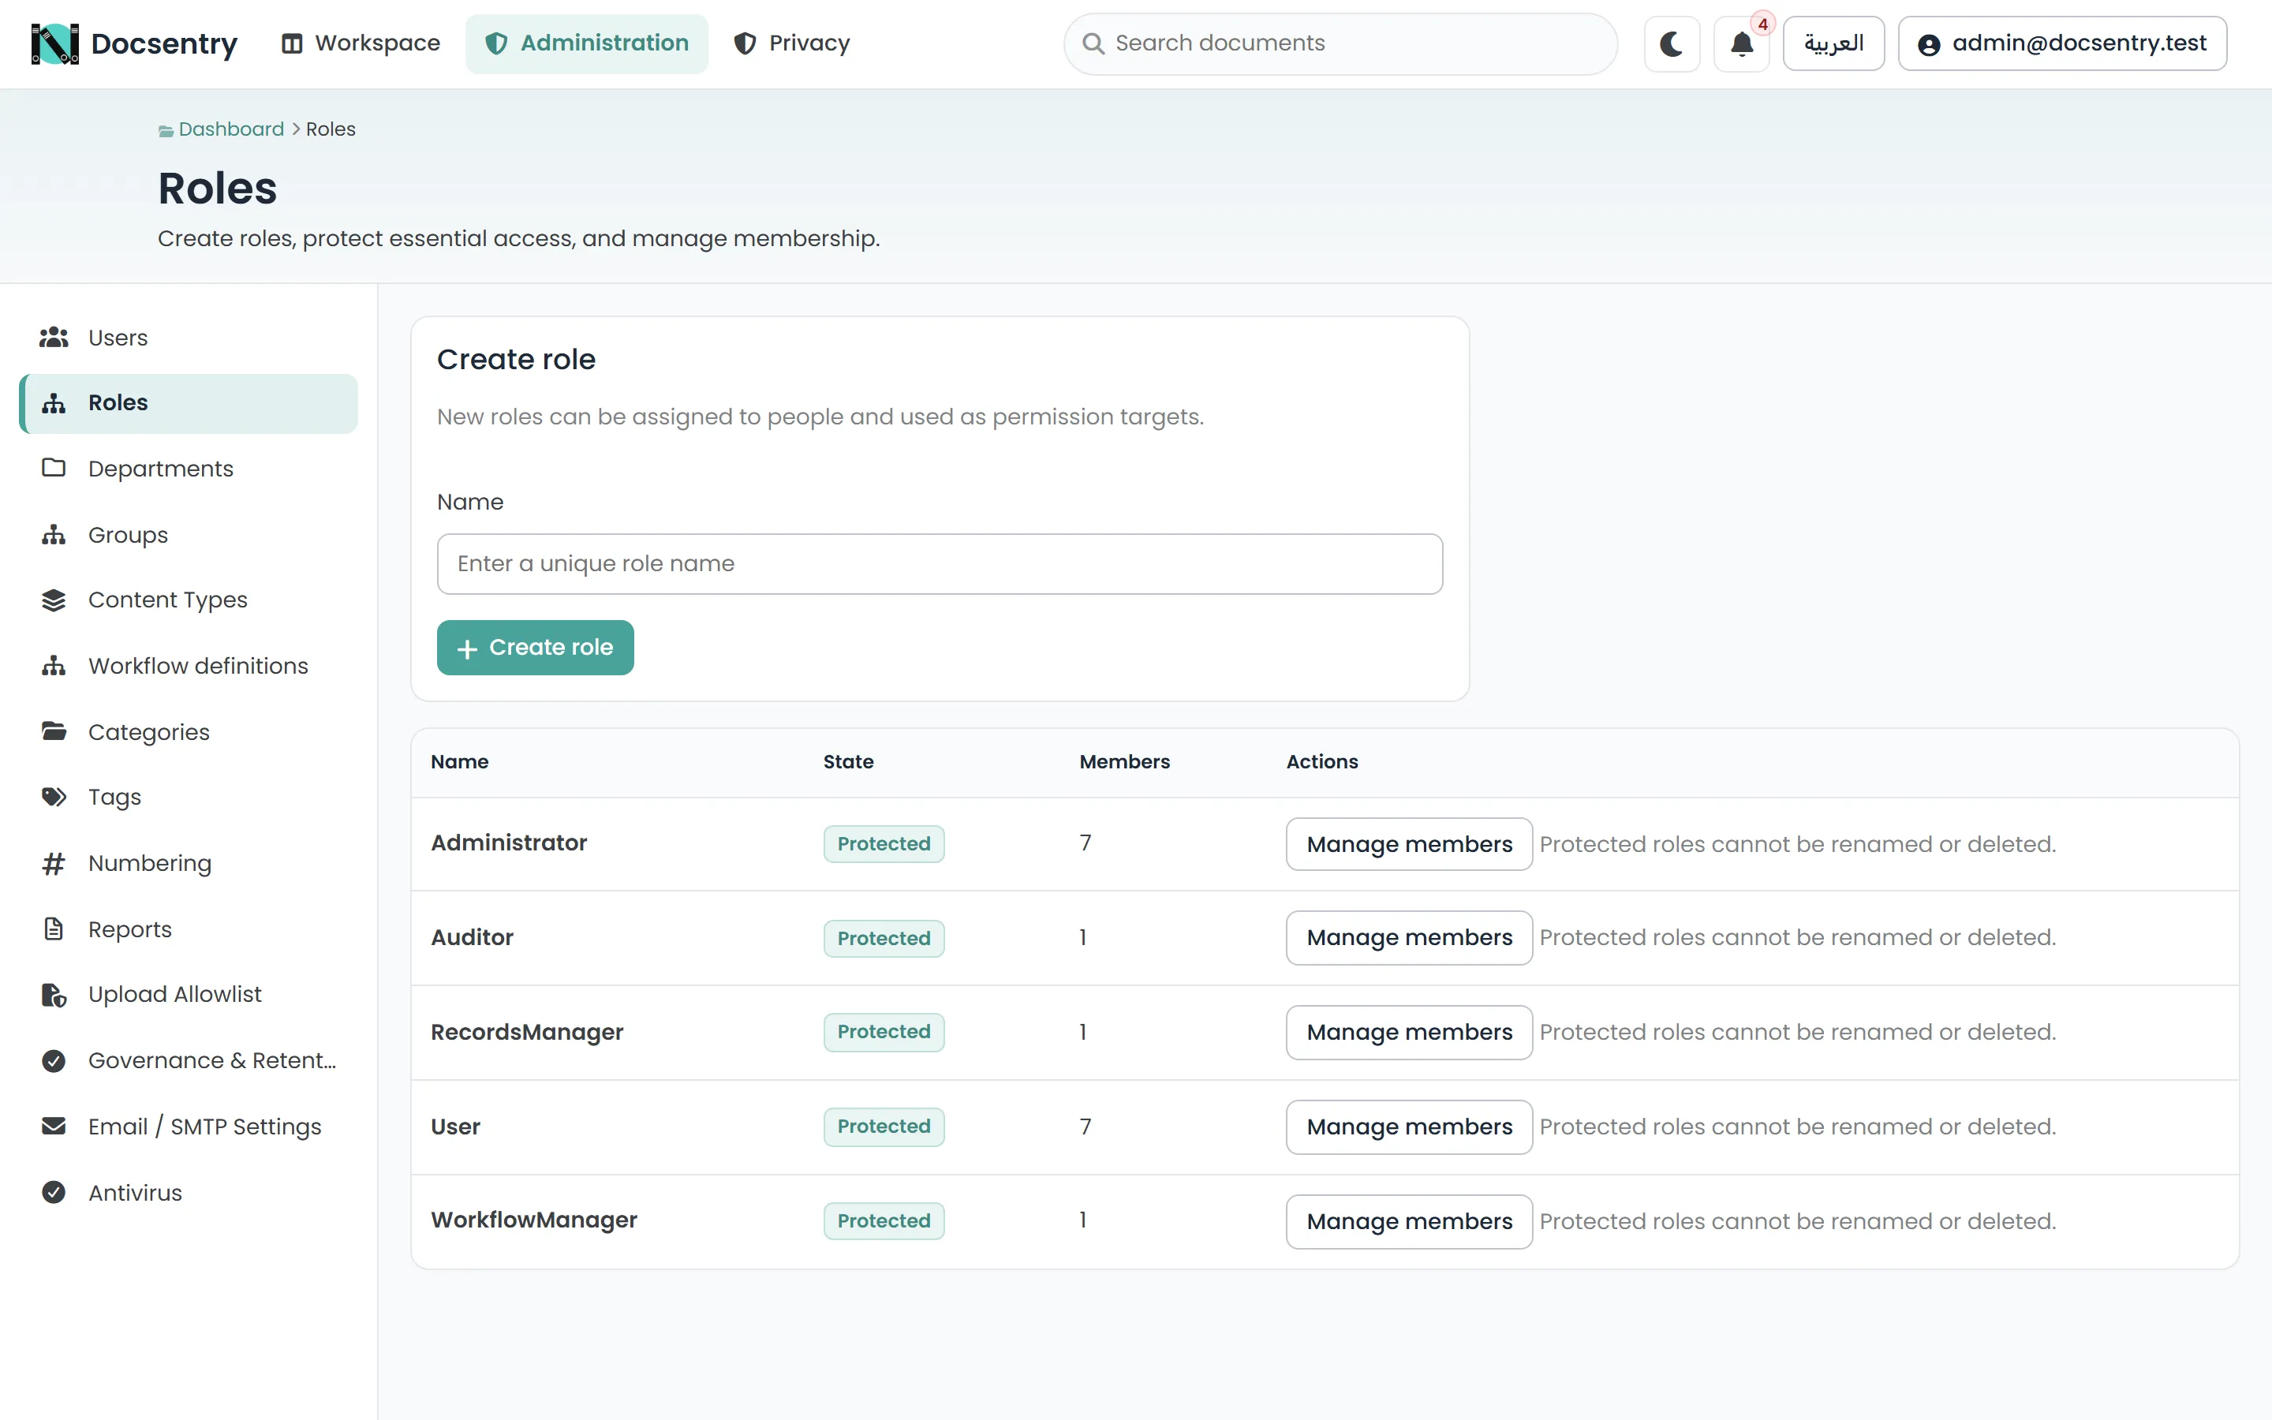Click the Content Types layers icon
Screen dimensions: 2272x1420
pyautogui.click(x=54, y=600)
